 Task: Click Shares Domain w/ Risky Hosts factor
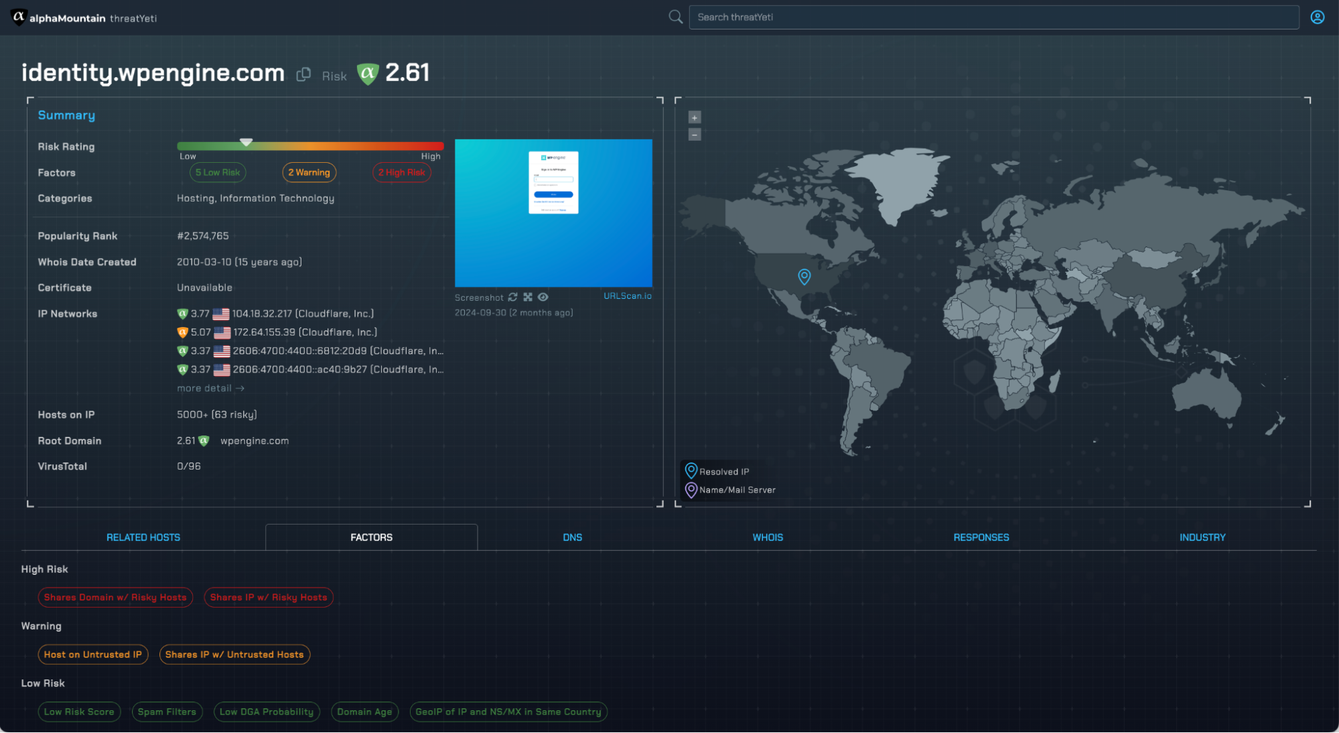tap(115, 597)
